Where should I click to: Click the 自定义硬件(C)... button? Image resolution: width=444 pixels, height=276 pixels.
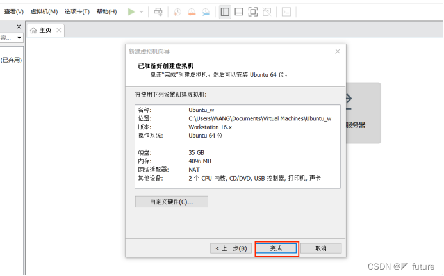click(x=171, y=202)
